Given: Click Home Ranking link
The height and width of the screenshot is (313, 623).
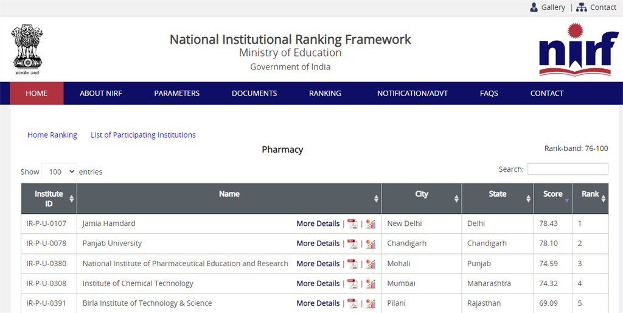Looking at the screenshot, I should [52, 135].
